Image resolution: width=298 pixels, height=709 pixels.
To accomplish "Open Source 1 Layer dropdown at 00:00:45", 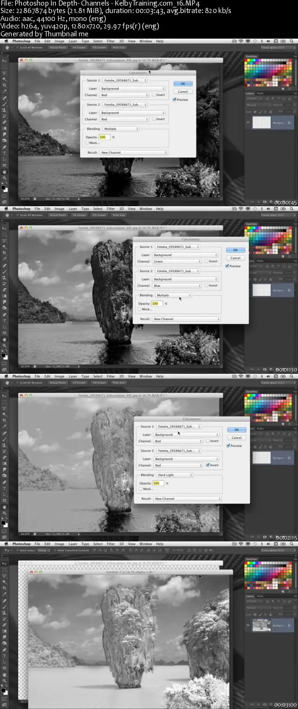I will coord(133,88).
